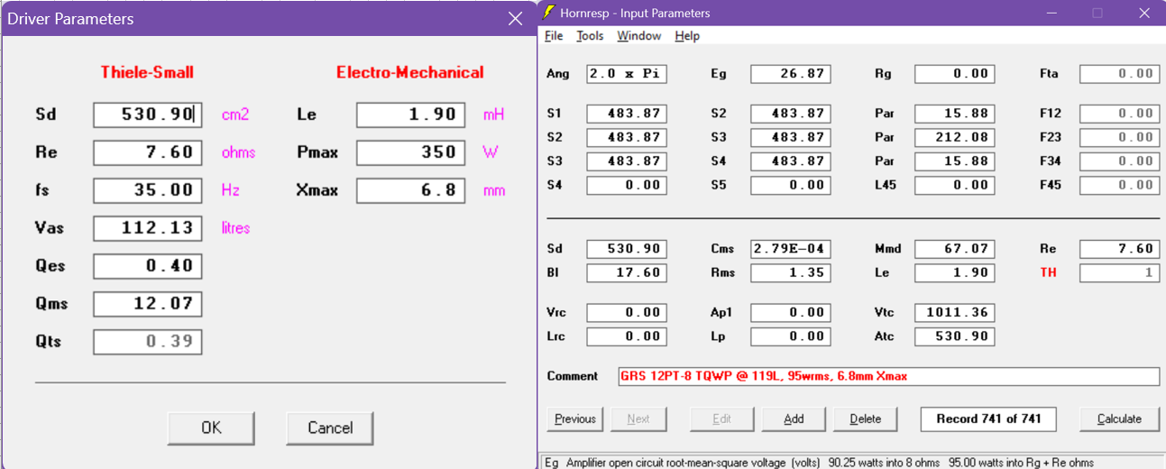The image size is (1166, 469).
Task: Delete the current Hornresp record
Action: (866, 418)
